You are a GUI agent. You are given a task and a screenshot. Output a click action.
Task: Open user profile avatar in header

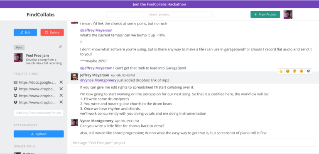[288, 14]
